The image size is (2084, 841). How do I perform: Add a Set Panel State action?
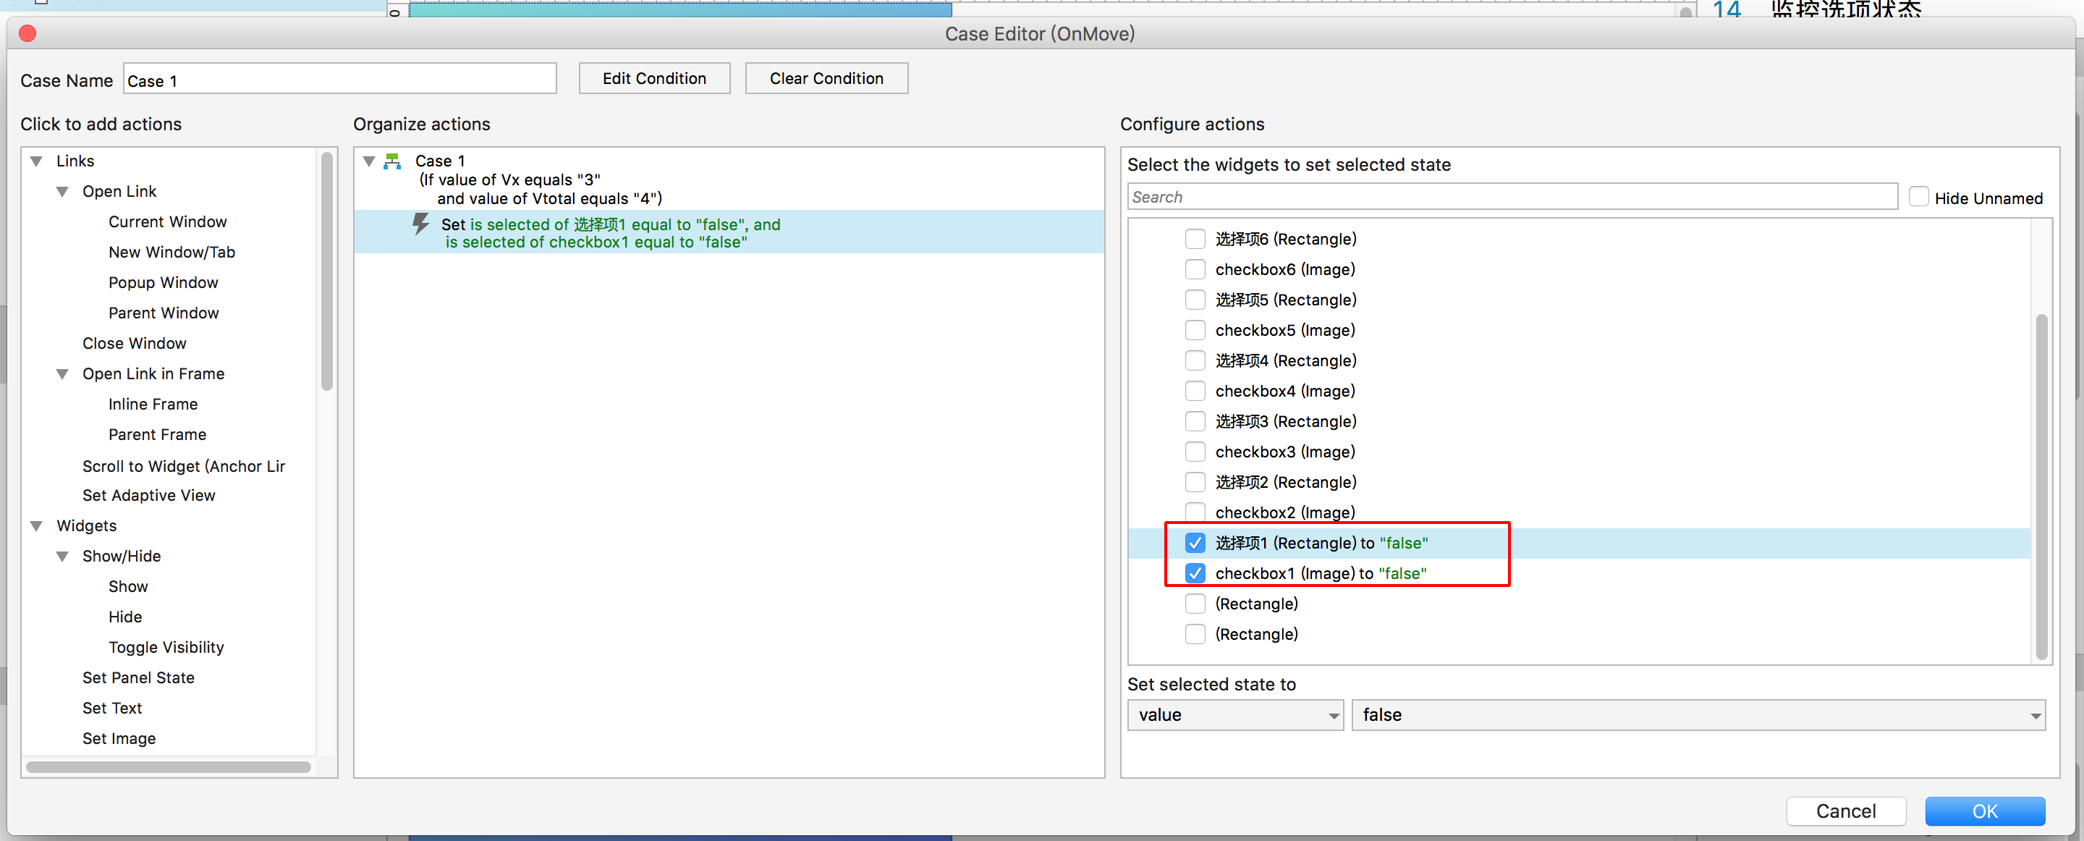pos(138,677)
